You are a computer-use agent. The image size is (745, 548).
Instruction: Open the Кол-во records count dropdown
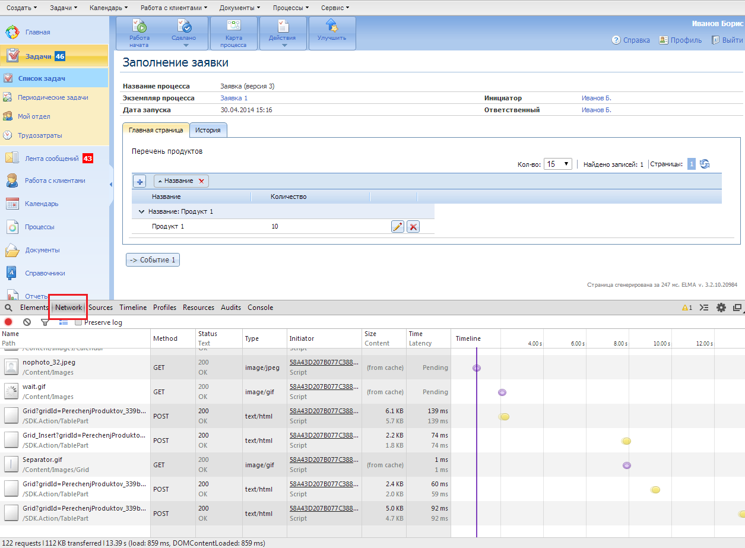pyautogui.click(x=558, y=164)
